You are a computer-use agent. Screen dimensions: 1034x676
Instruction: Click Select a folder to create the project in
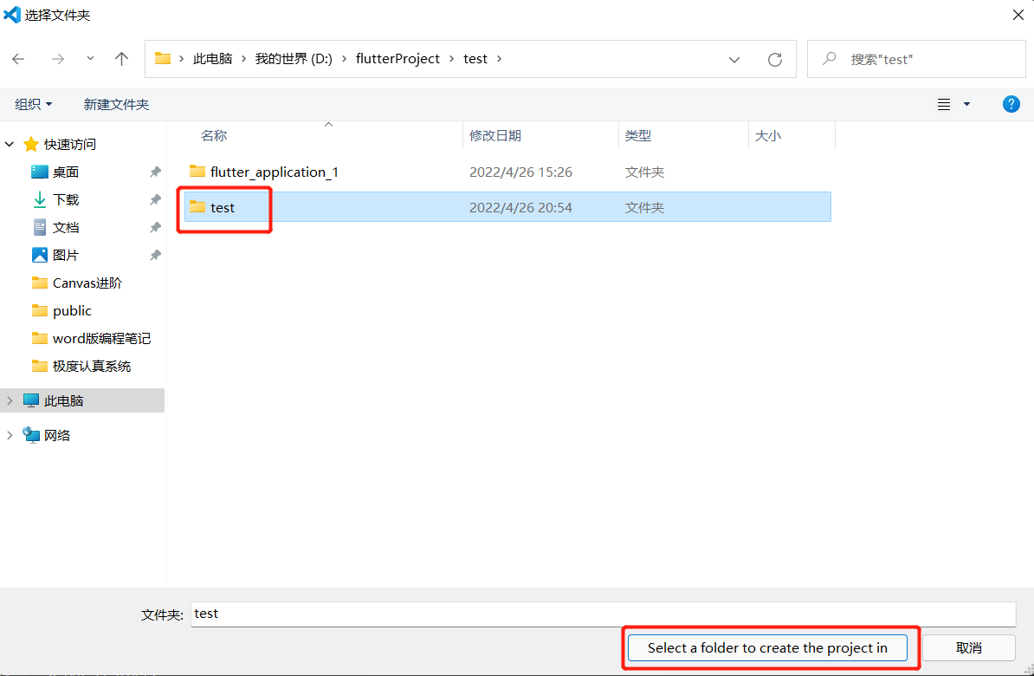coord(767,647)
